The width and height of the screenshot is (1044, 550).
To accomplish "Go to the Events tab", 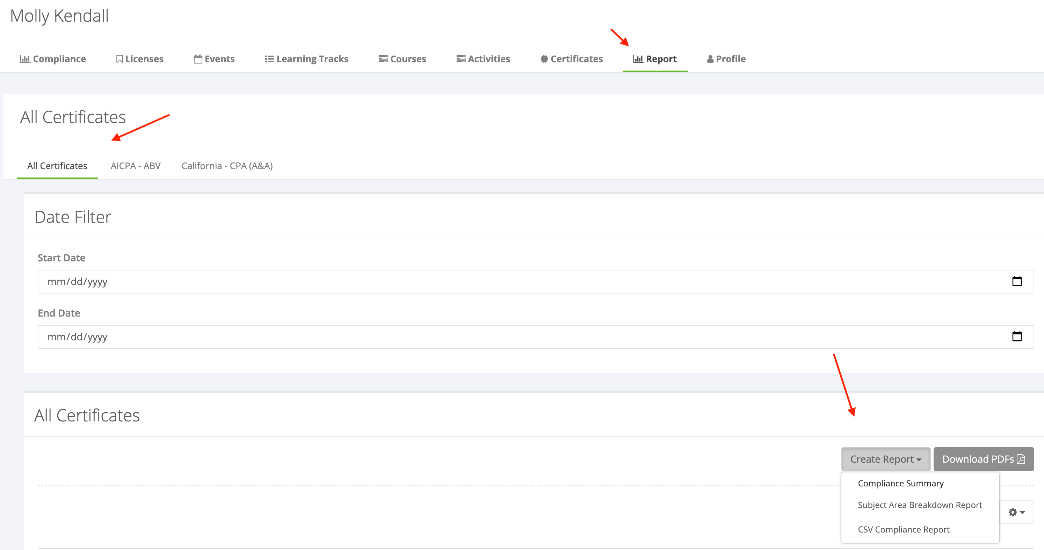I will (215, 59).
